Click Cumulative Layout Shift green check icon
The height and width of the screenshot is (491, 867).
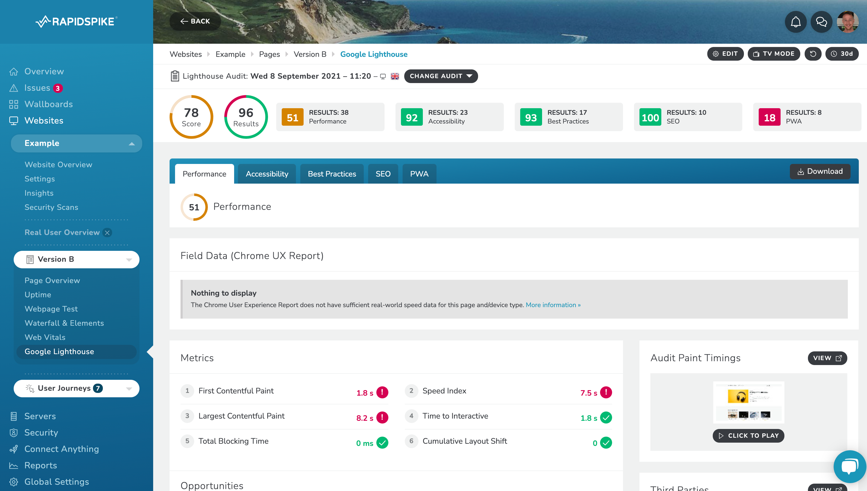click(x=606, y=443)
